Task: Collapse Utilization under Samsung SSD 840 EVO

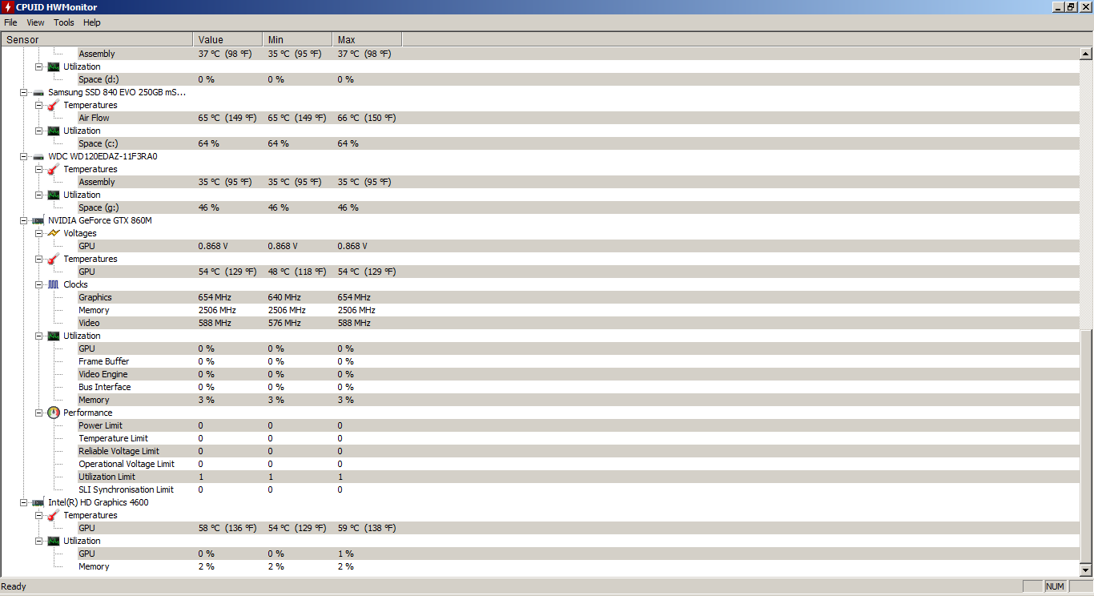Action: (x=38, y=131)
